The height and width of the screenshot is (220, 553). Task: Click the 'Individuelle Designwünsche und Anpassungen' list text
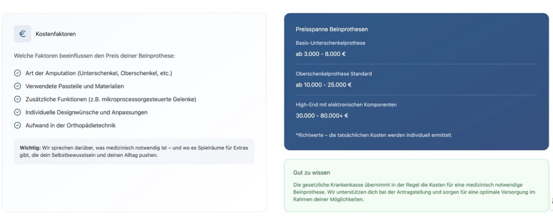pos(86,112)
